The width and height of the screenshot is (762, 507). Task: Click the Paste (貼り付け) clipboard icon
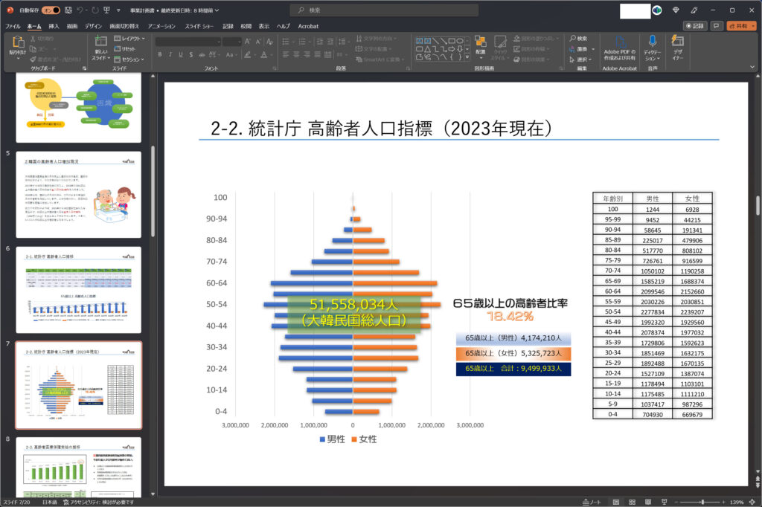click(x=16, y=42)
